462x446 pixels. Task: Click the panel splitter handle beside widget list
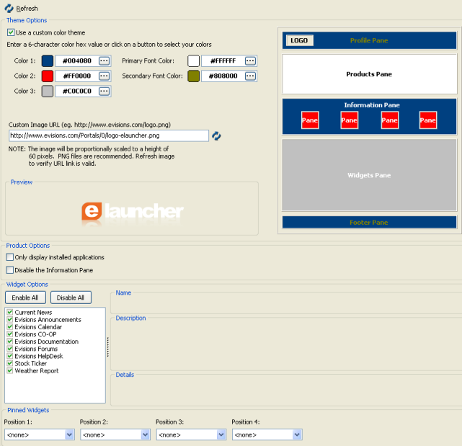coord(108,347)
